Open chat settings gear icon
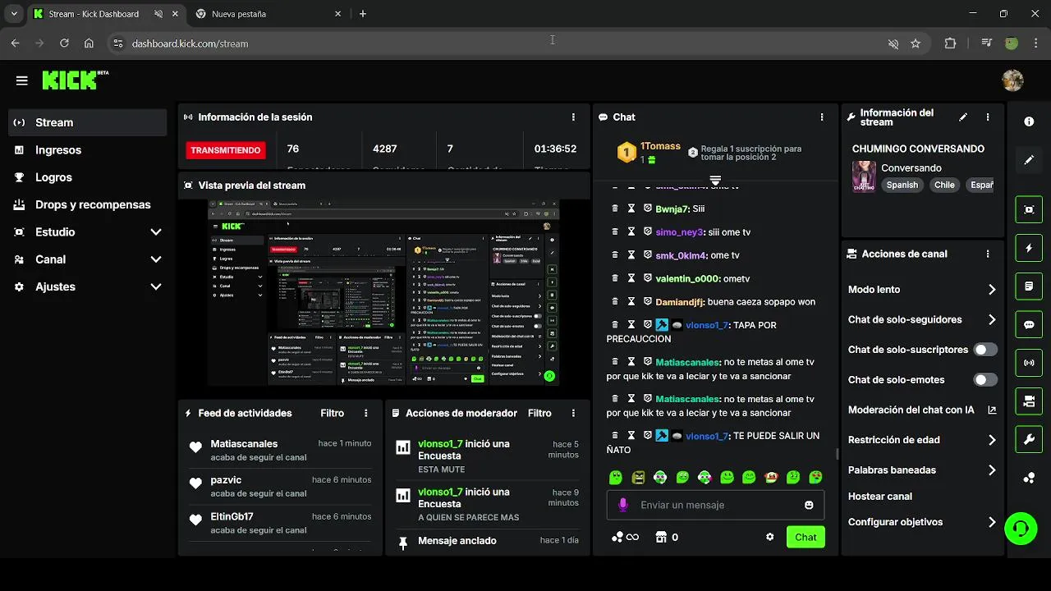 click(770, 537)
